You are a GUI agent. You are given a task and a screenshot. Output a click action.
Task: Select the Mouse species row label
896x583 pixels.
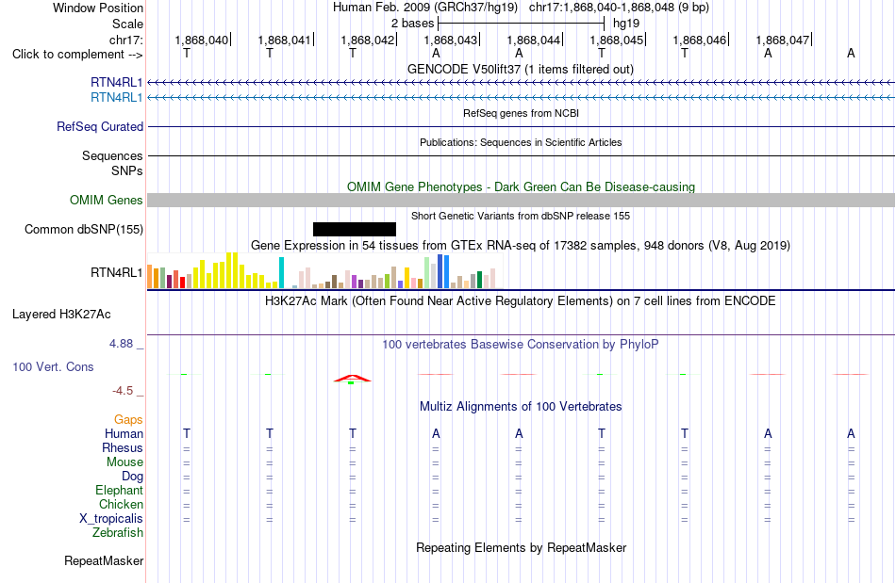tap(124, 462)
